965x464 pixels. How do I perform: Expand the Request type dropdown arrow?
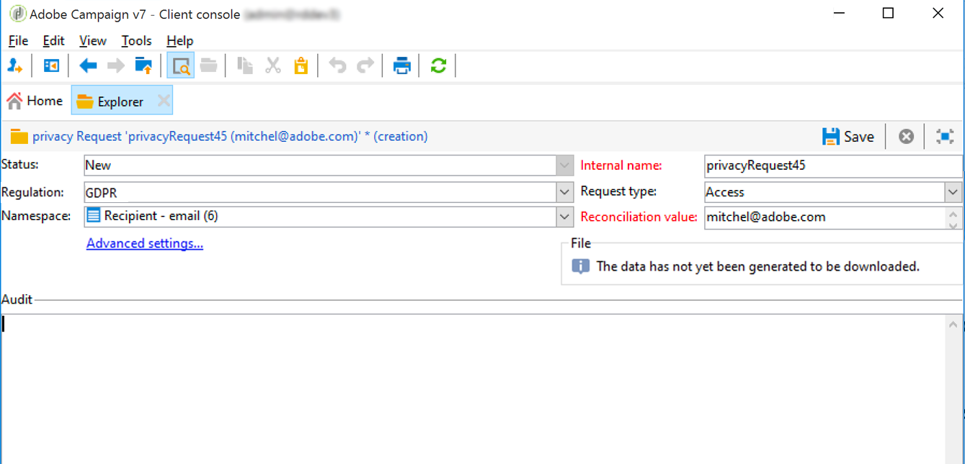953,192
